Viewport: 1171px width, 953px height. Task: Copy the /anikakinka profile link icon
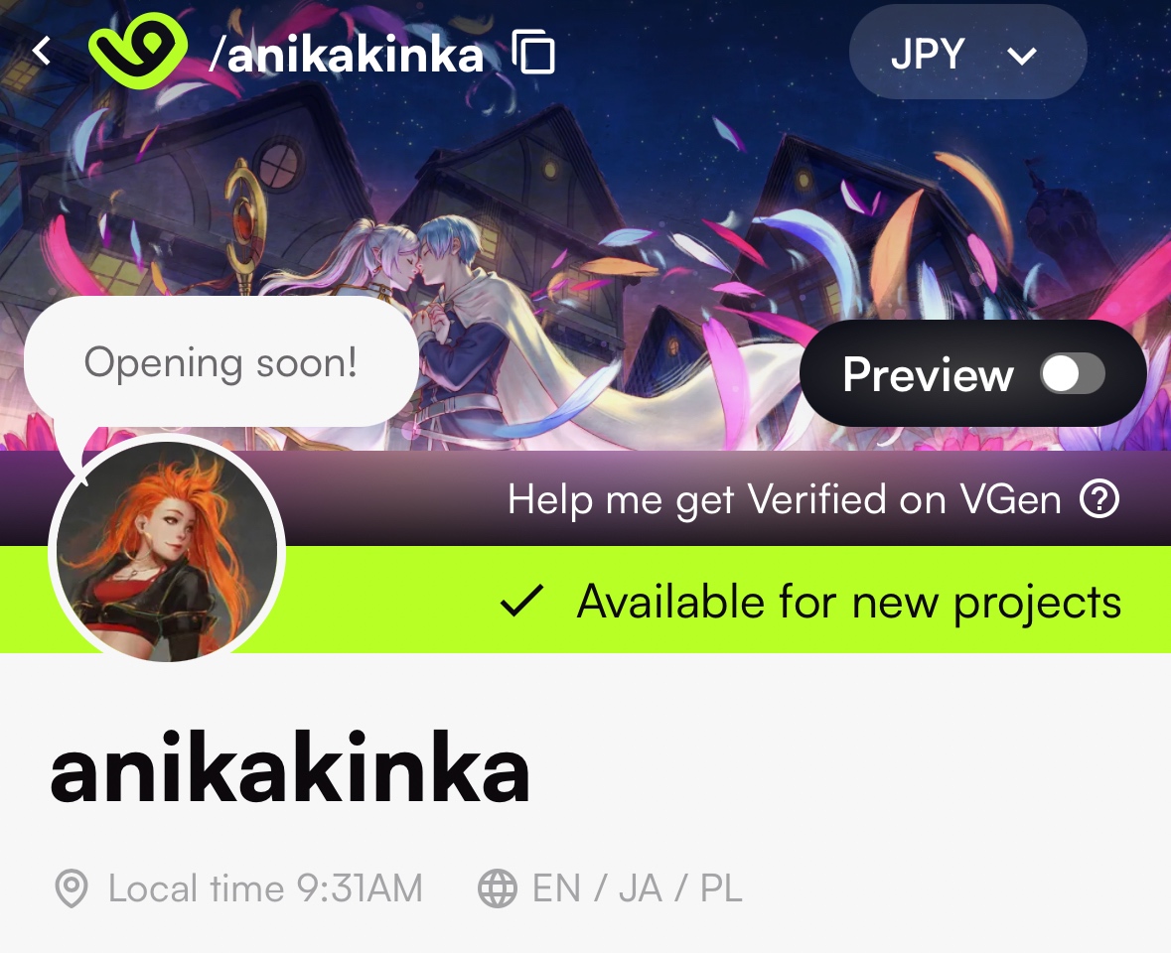[533, 52]
